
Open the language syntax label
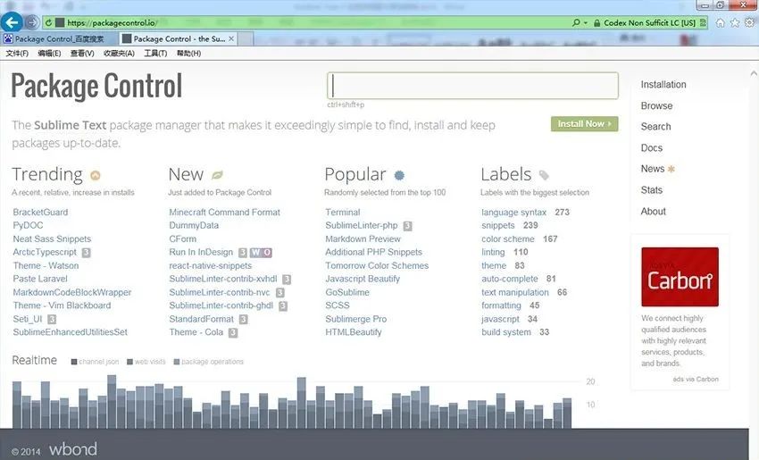click(513, 212)
